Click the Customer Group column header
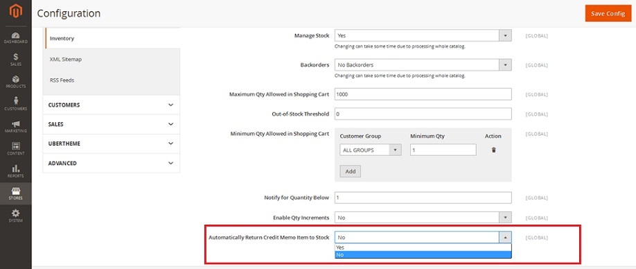Screen dimensions: 636x269 [360, 137]
